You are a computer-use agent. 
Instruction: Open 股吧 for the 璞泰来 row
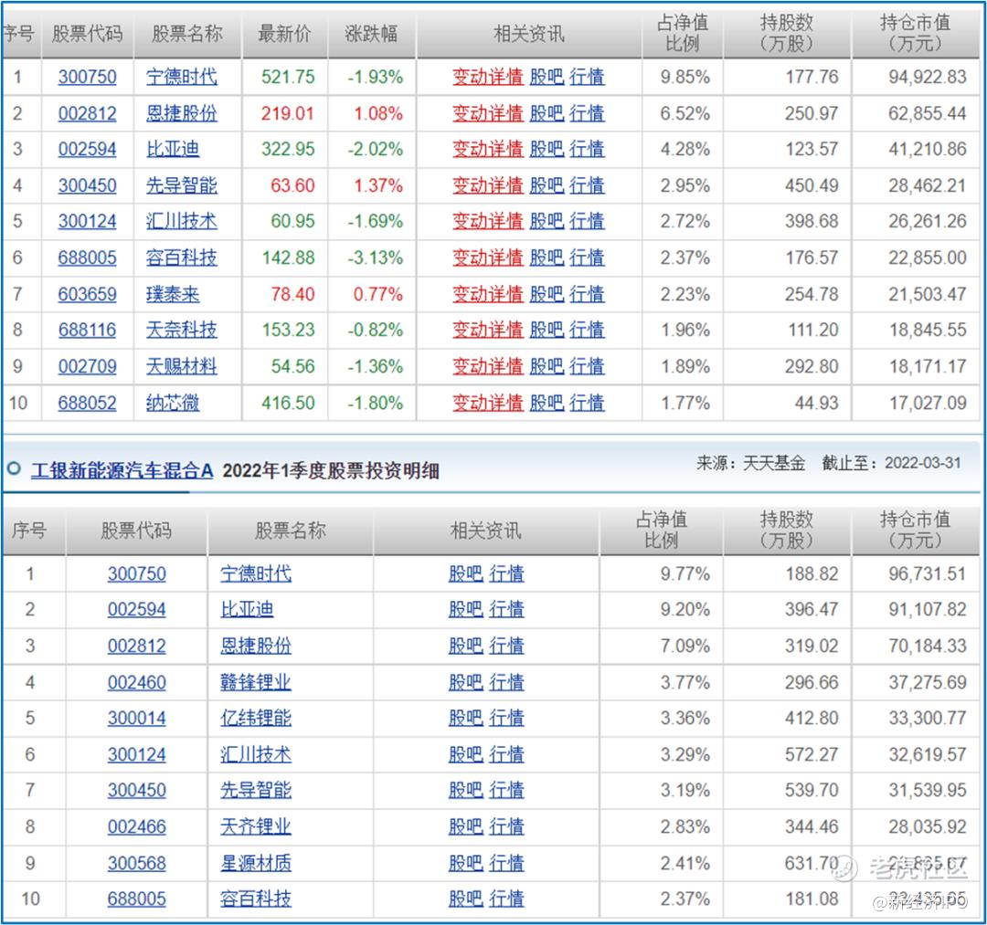click(547, 294)
